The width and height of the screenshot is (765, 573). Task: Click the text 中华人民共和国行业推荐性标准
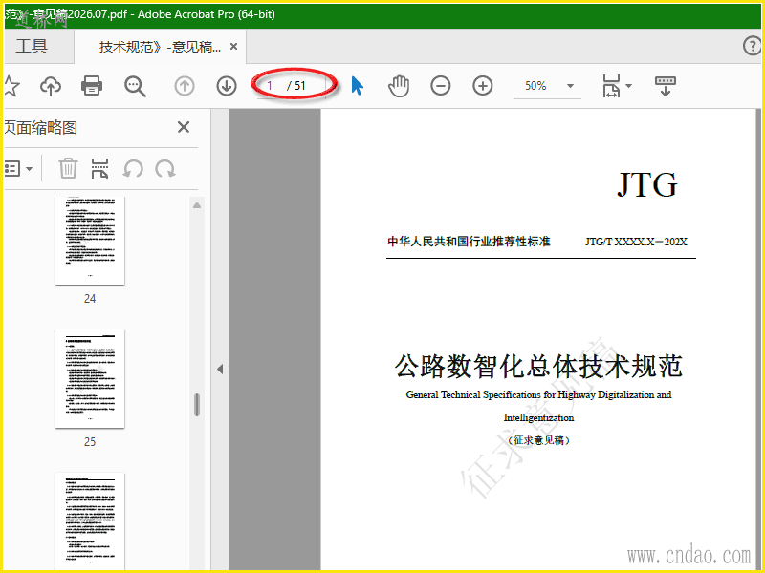(469, 242)
